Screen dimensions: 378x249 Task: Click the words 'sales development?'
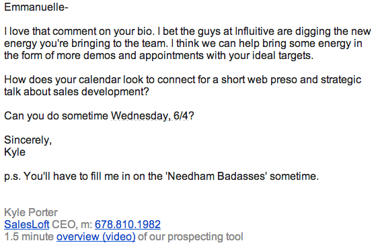[101, 92]
